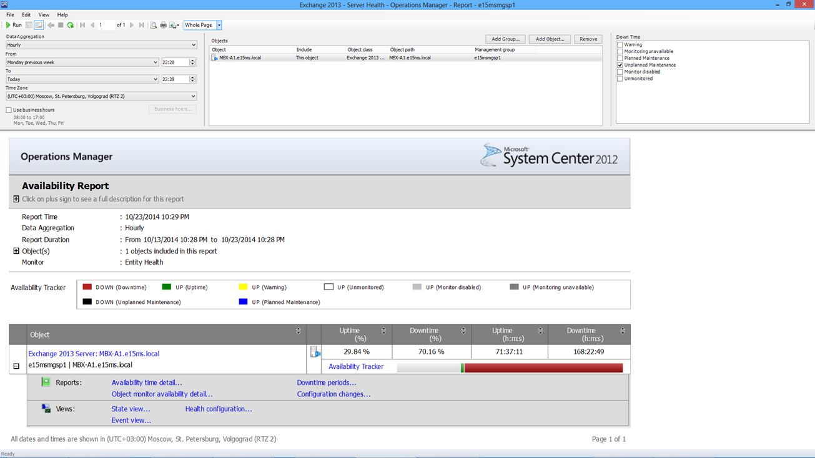Open the From date dropdown
Viewport: 815px width, 458px height.
pos(82,62)
